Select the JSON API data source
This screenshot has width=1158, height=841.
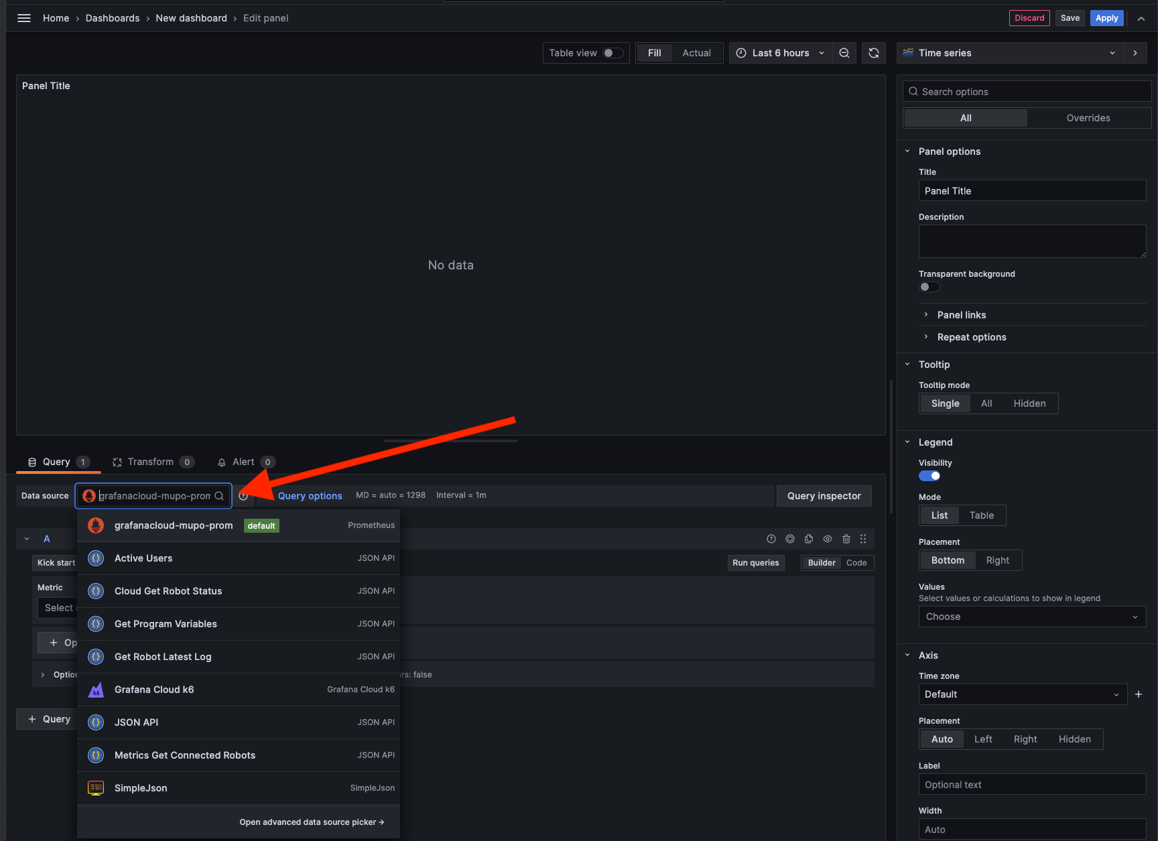(x=239, y=722)
